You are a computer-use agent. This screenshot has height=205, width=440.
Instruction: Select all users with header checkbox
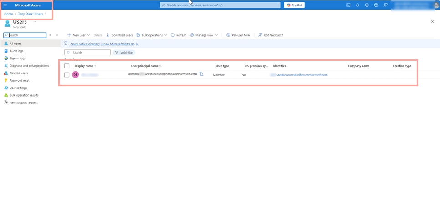(67, 66)
